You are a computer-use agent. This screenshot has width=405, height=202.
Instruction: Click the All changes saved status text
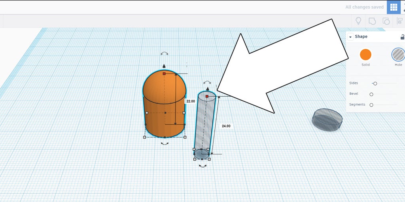click(364, 7)
